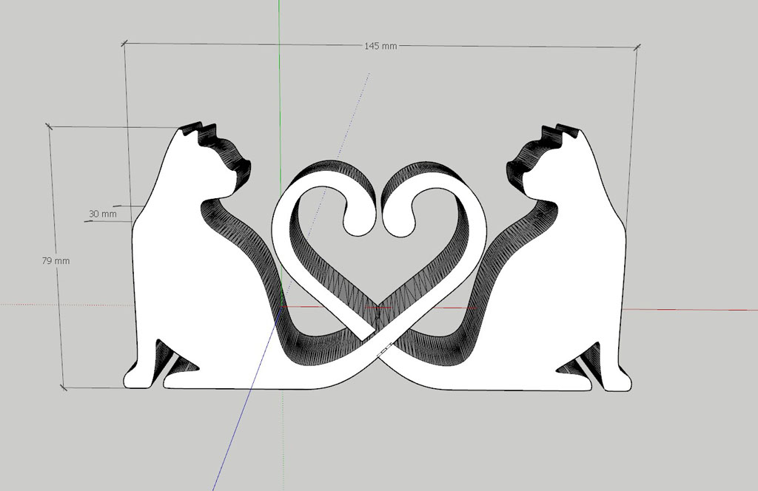
Task: Select the 145 mm dimension label
Action: click(380, 46)
